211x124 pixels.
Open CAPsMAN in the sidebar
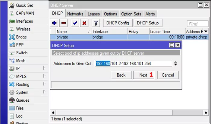(x=25, y=13)
